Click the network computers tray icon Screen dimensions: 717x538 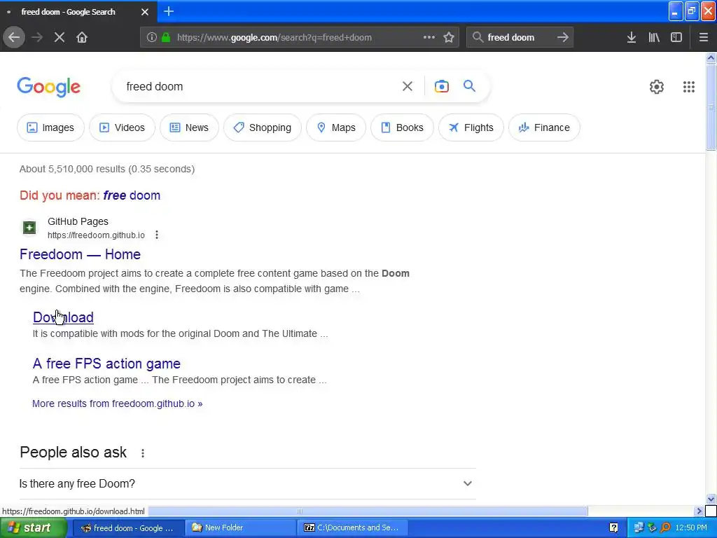639,527
